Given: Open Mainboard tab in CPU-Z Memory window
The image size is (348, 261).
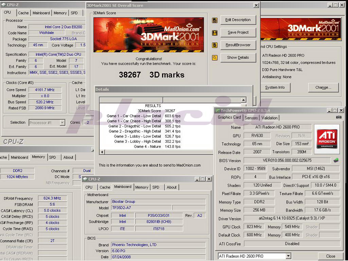Looking at the screenshot, I should [19, 157].
